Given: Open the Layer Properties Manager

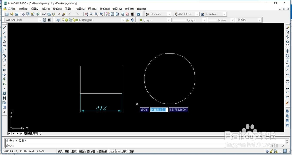Looking at the screenshot, I should tap(58, 20).
